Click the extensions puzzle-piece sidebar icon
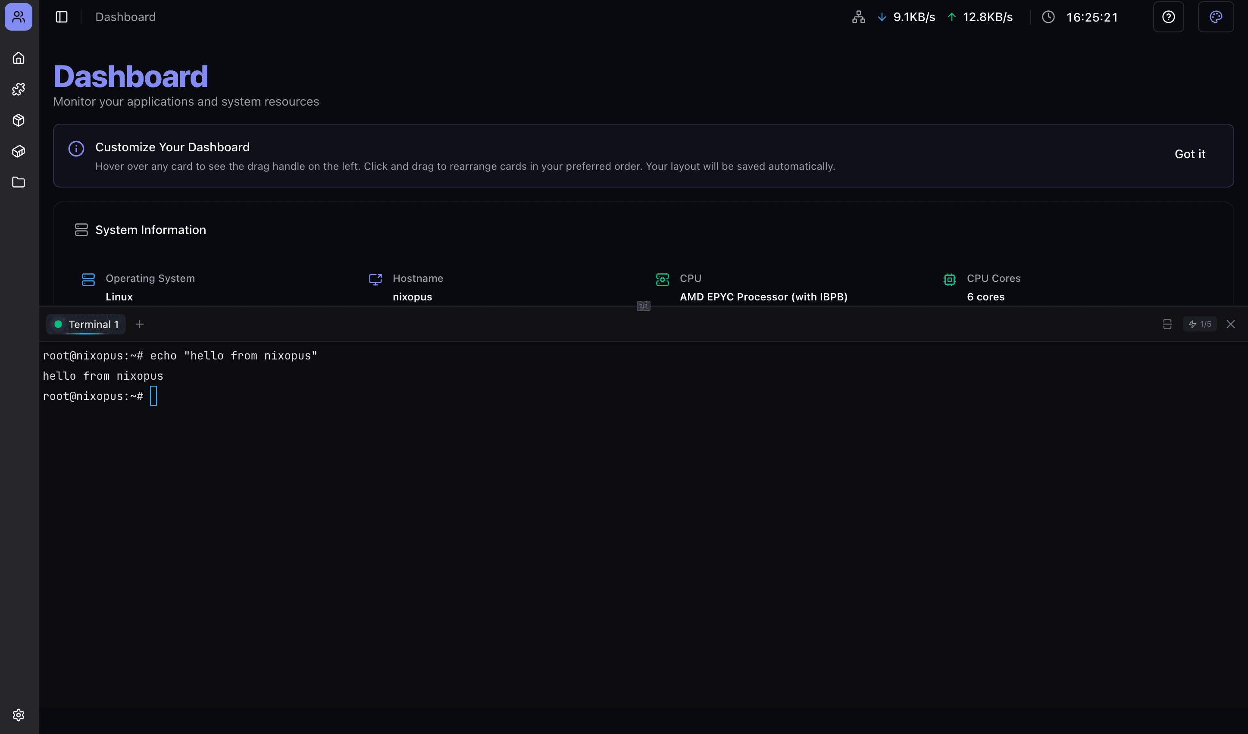 coord(19,89)
